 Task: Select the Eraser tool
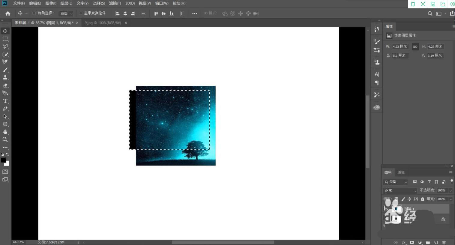5,85
